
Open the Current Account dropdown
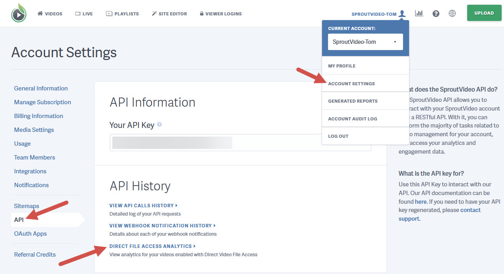coord(365,41)
